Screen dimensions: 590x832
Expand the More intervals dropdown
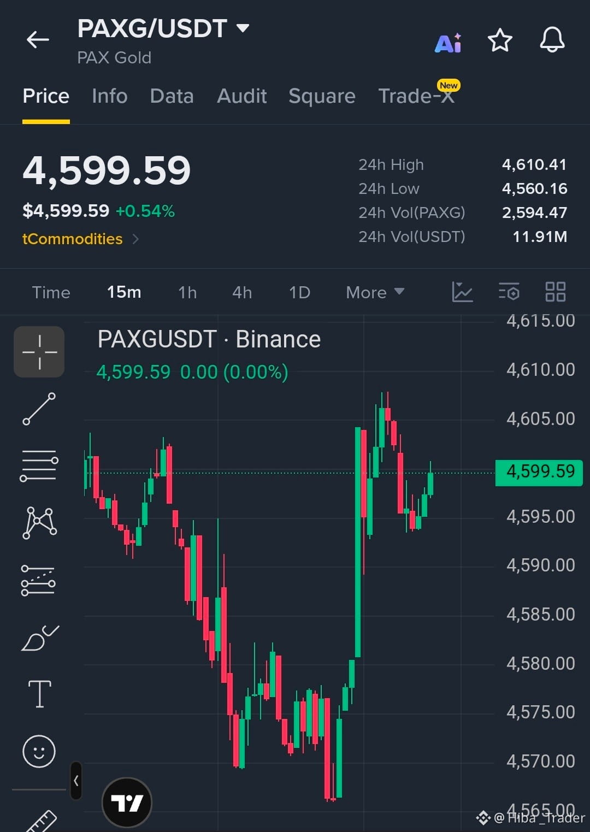(x=375, y=292)
